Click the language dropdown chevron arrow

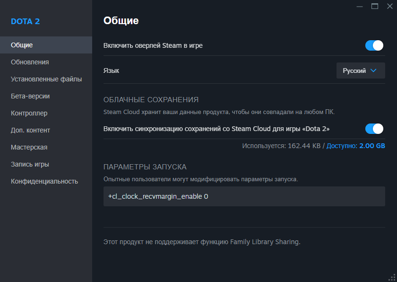click(x=373, y=70)
